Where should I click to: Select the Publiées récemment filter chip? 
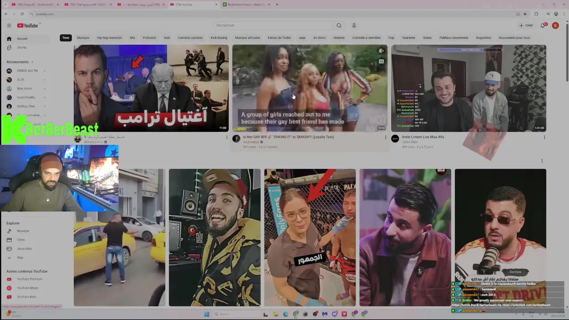tap(453, 38)
